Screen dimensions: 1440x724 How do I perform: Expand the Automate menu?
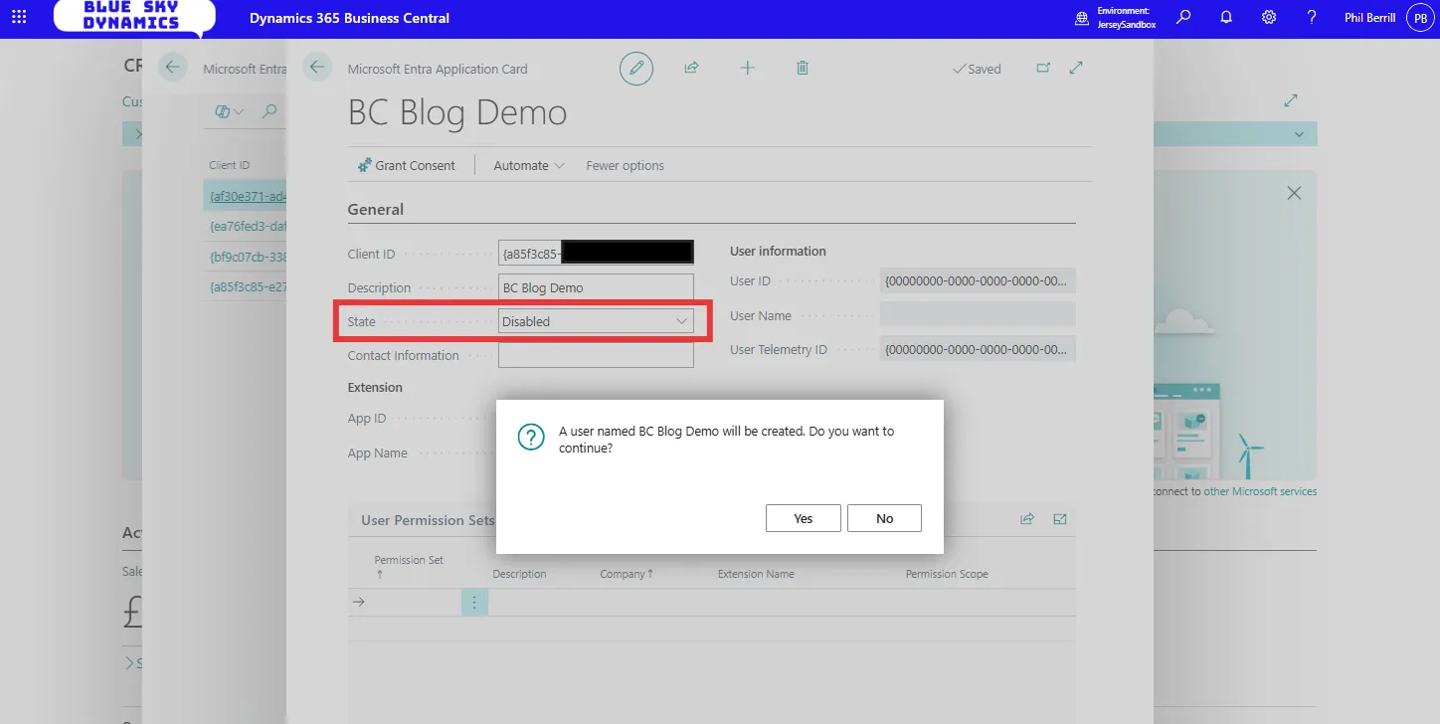coord(529,165)
